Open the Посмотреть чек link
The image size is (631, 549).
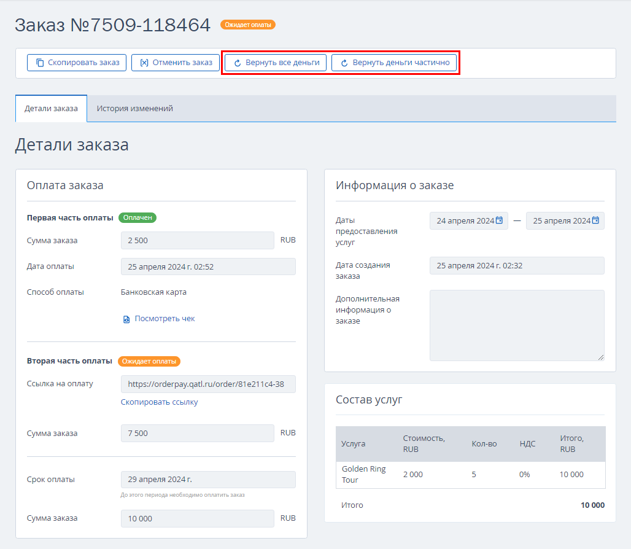165,318
